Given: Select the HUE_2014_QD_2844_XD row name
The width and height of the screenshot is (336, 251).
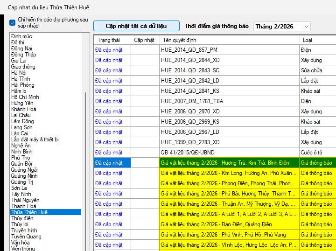Looking at the screenshot, I should pyautogui.click(x=190, y=60).
